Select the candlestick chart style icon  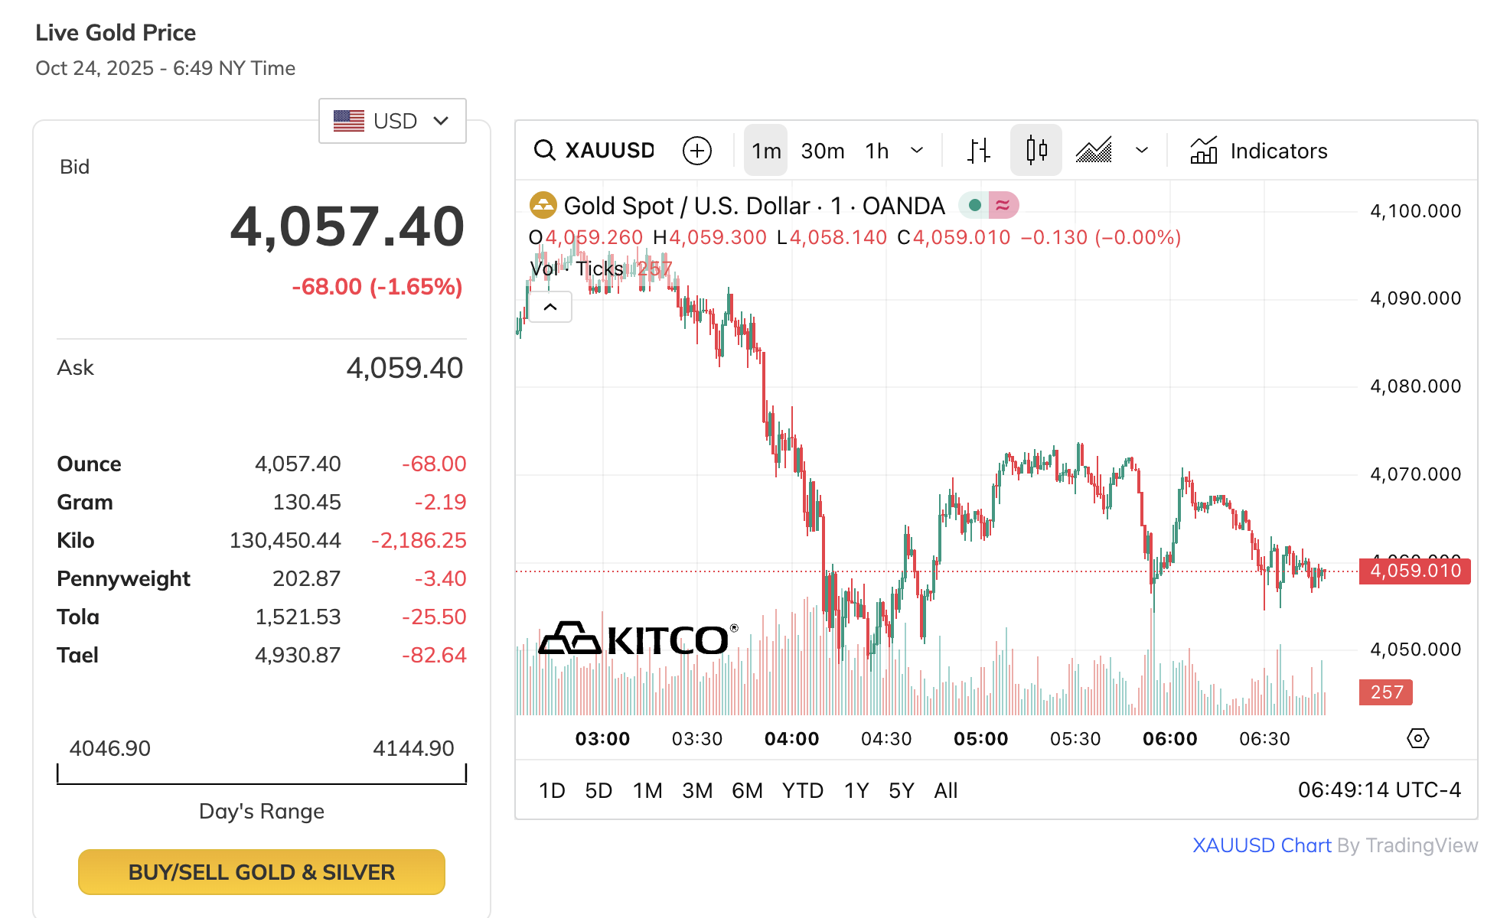(1036, 151)
